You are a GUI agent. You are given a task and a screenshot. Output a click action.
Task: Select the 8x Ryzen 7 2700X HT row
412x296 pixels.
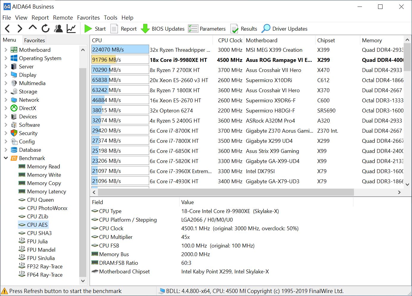[247, 70]
